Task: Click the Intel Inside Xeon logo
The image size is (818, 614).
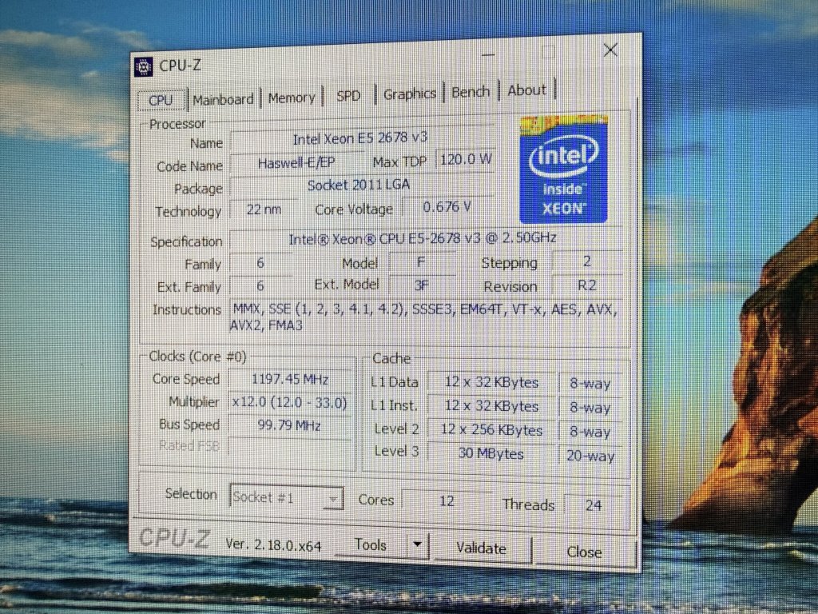Action: (563, 169)
